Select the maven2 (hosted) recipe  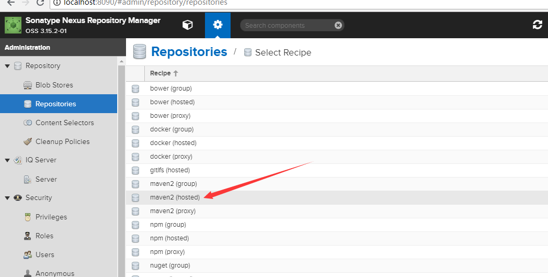pyautogui.click(x=337, y=197)
